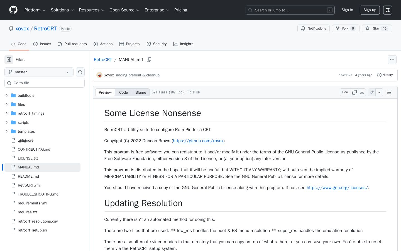Open RetroCRT.yml in the file tree
Viewport: 401px width, 251px height.
(29, 185)
